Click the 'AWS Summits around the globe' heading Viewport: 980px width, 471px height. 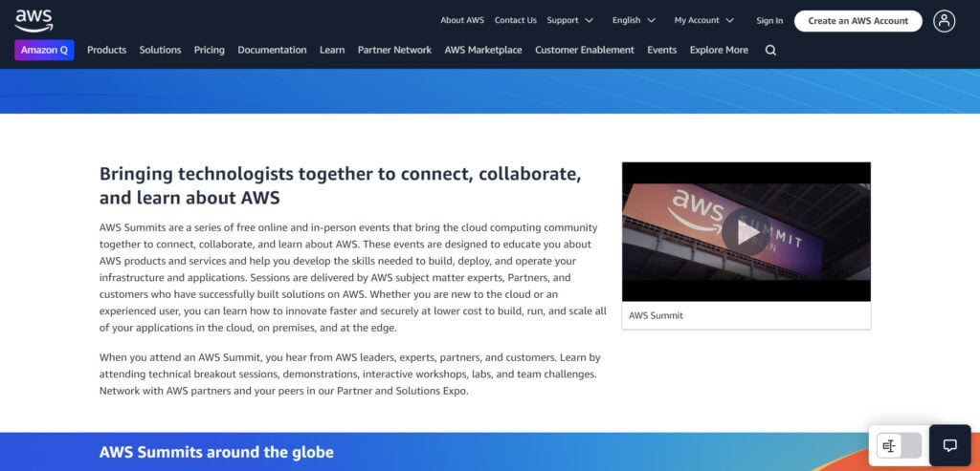point(216,452)
